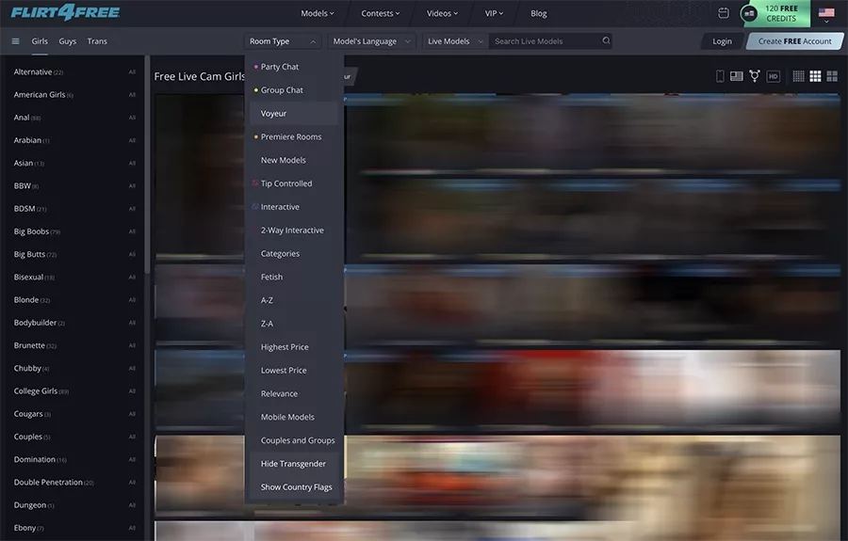848x541 pixels.
Task: Click All next to Asian
Action: click(132, 163)
